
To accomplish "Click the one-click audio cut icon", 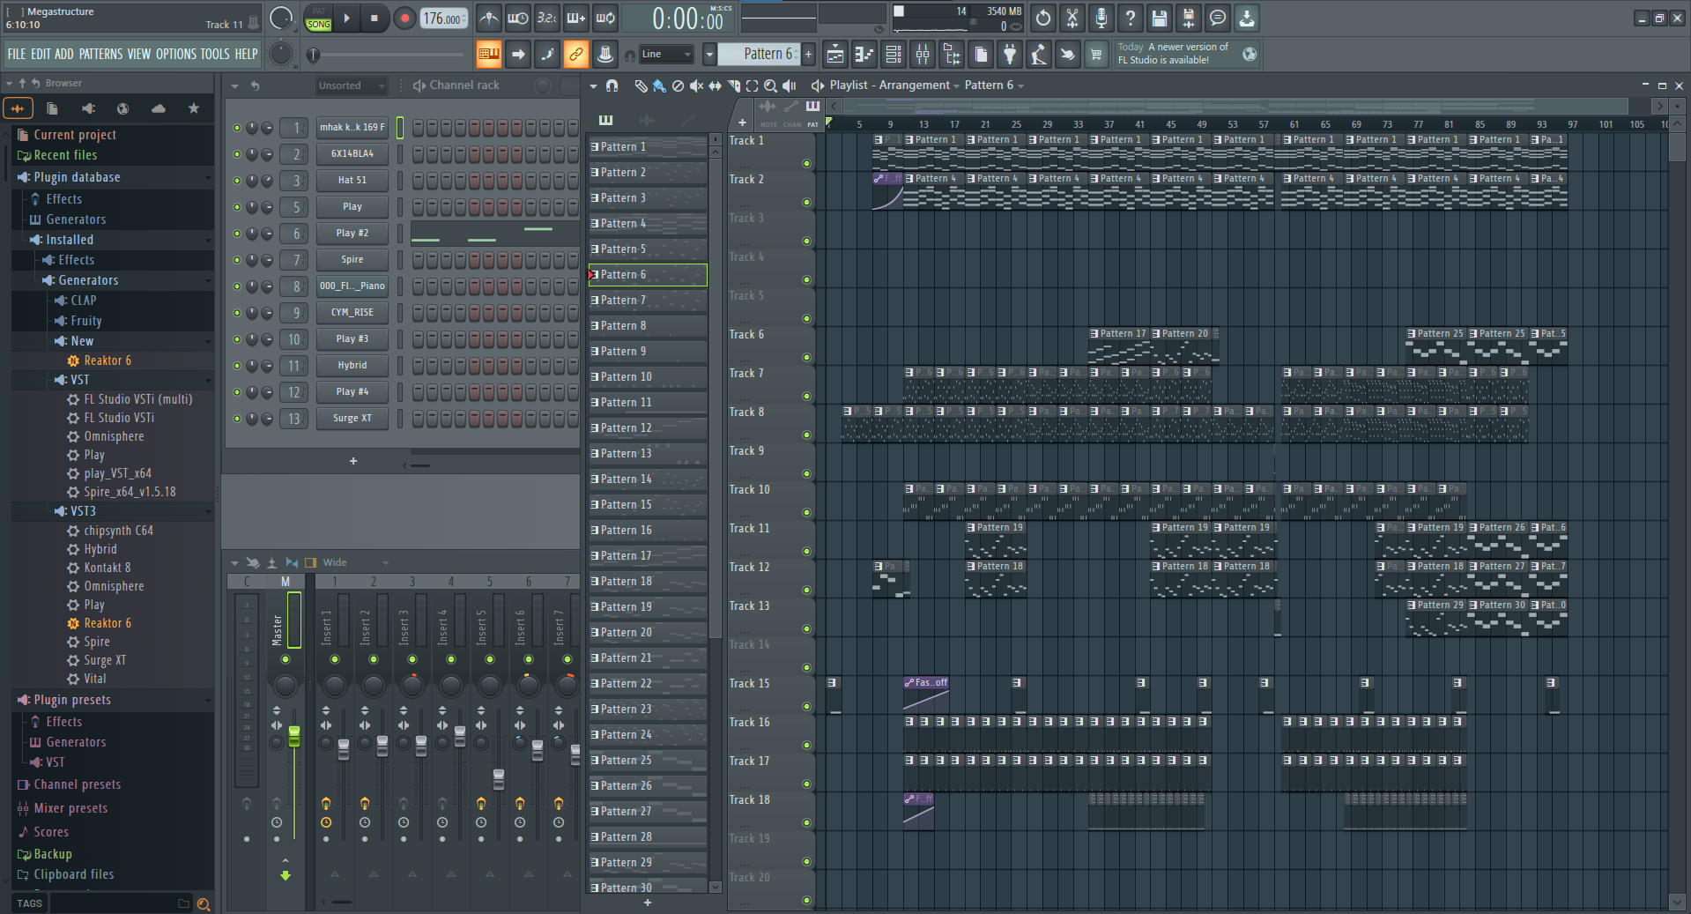I will (x=1072, y=18).
